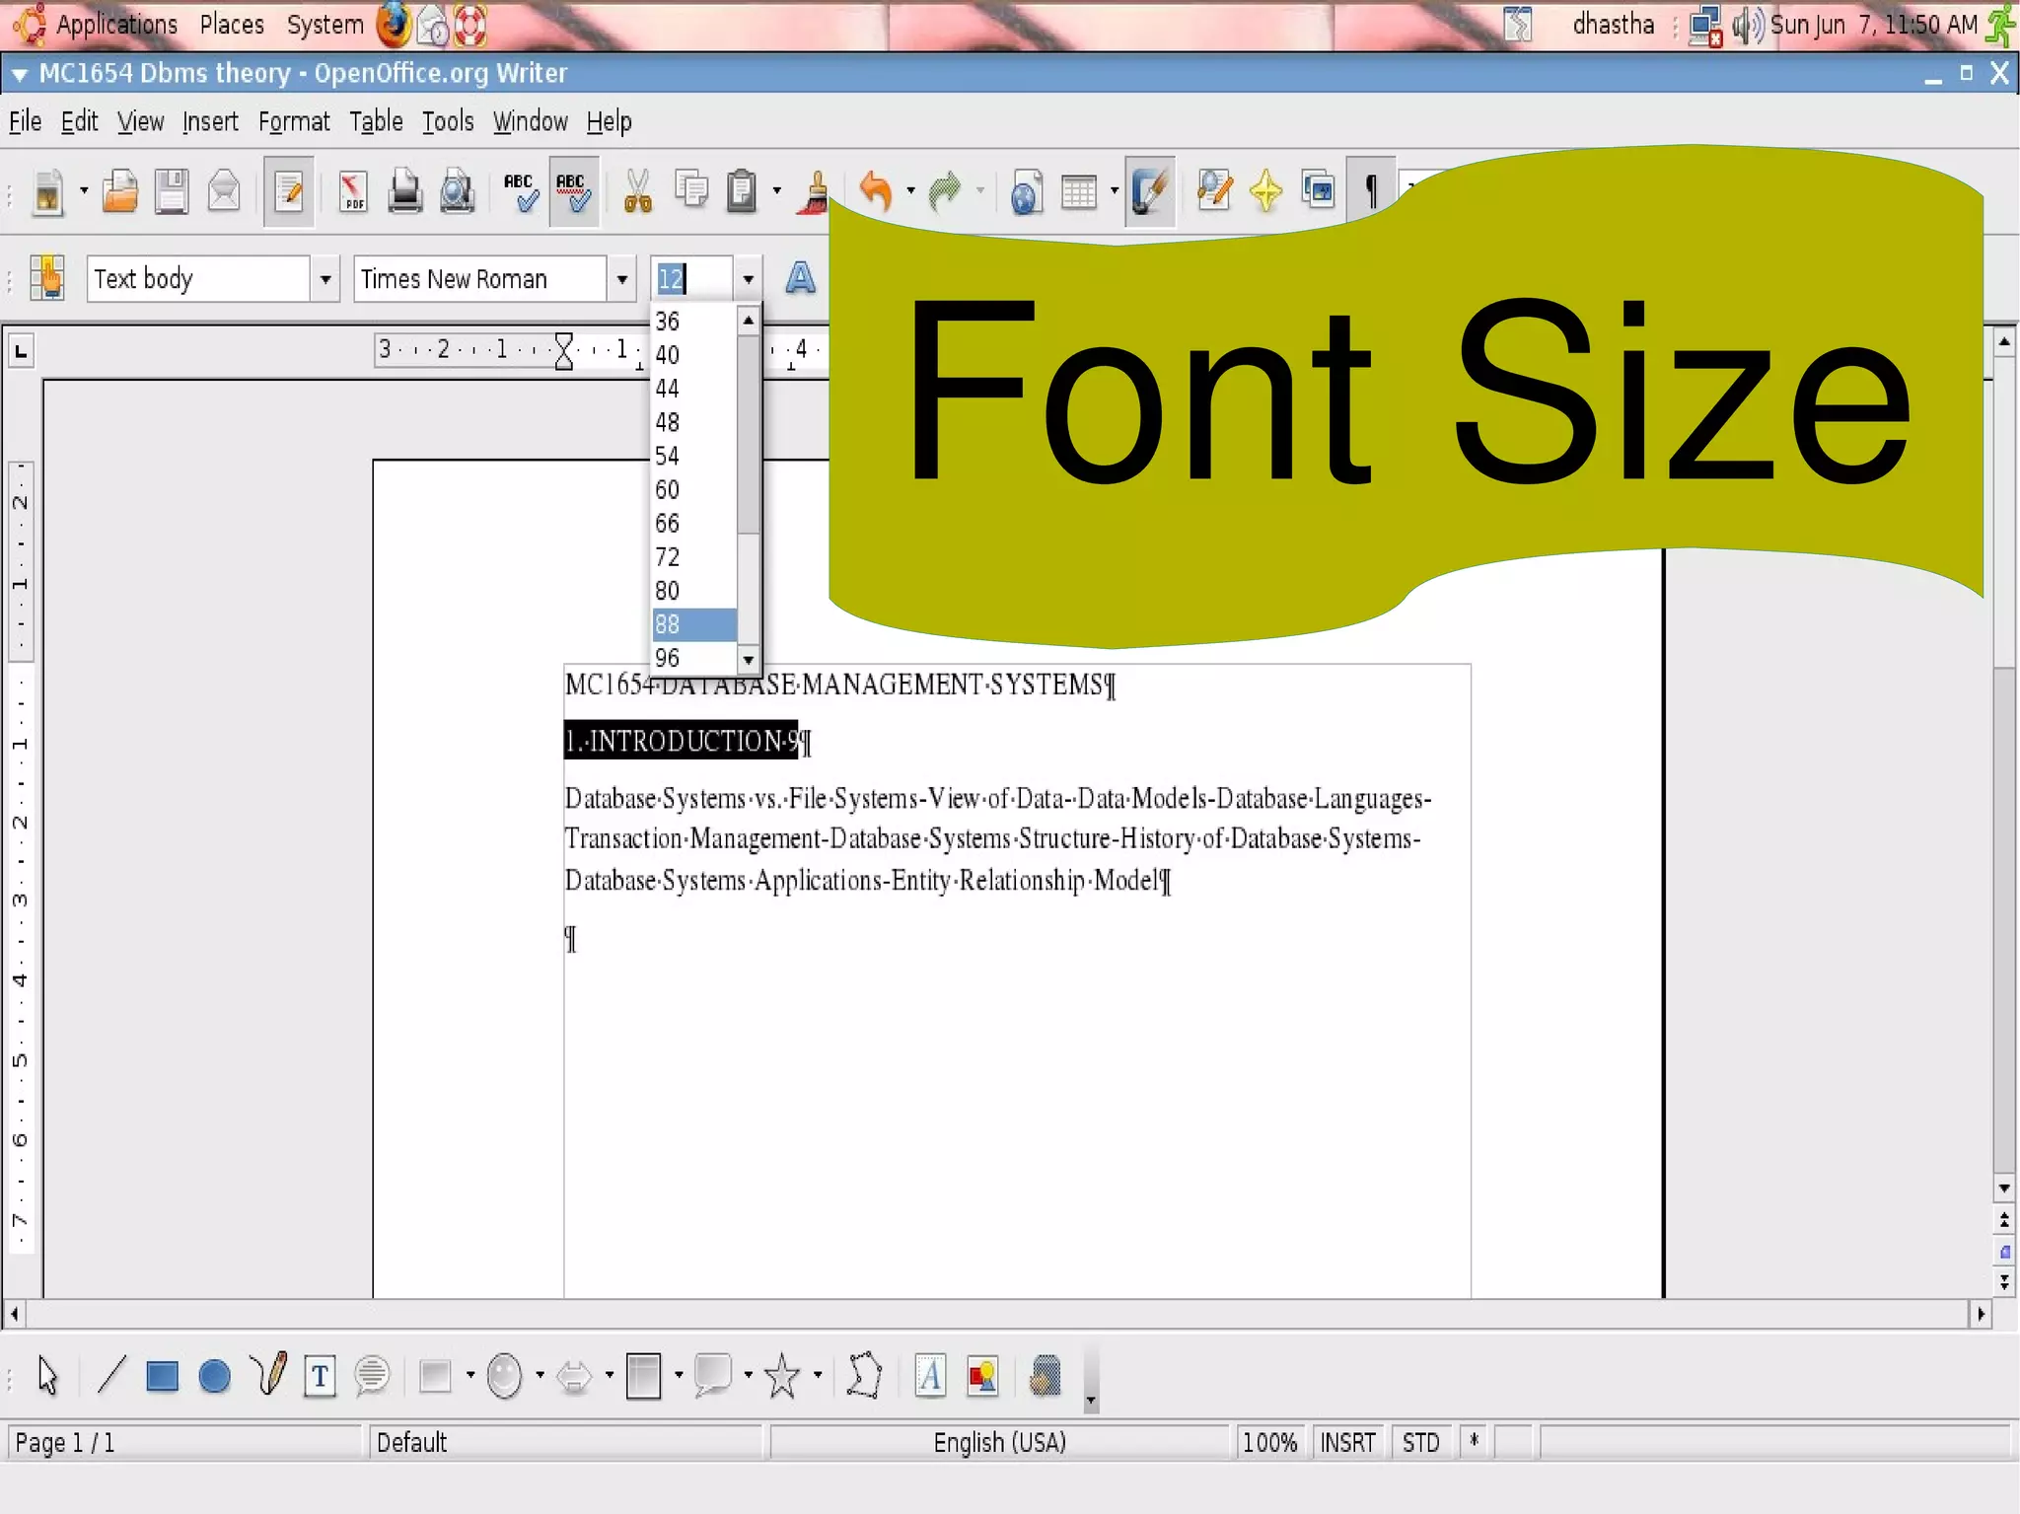Open the Places menu in top panel
This screenshot has height=1514, width=2020.
pos(232,25)
